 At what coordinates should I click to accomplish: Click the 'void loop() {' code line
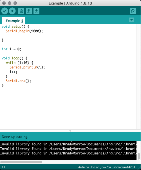[14, 58]
